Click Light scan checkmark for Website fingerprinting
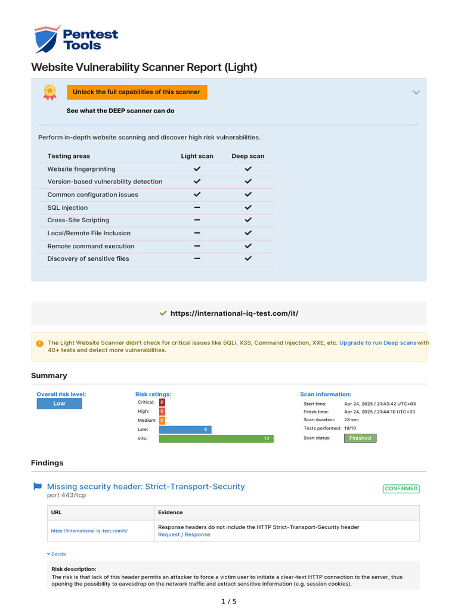Image resolution: width=458 pixels, height=610 pixels. (197, 169)
